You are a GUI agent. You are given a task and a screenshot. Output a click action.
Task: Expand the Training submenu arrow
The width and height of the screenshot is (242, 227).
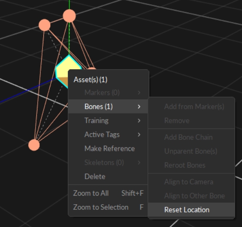pyautogui.click(x=139, y=121)
